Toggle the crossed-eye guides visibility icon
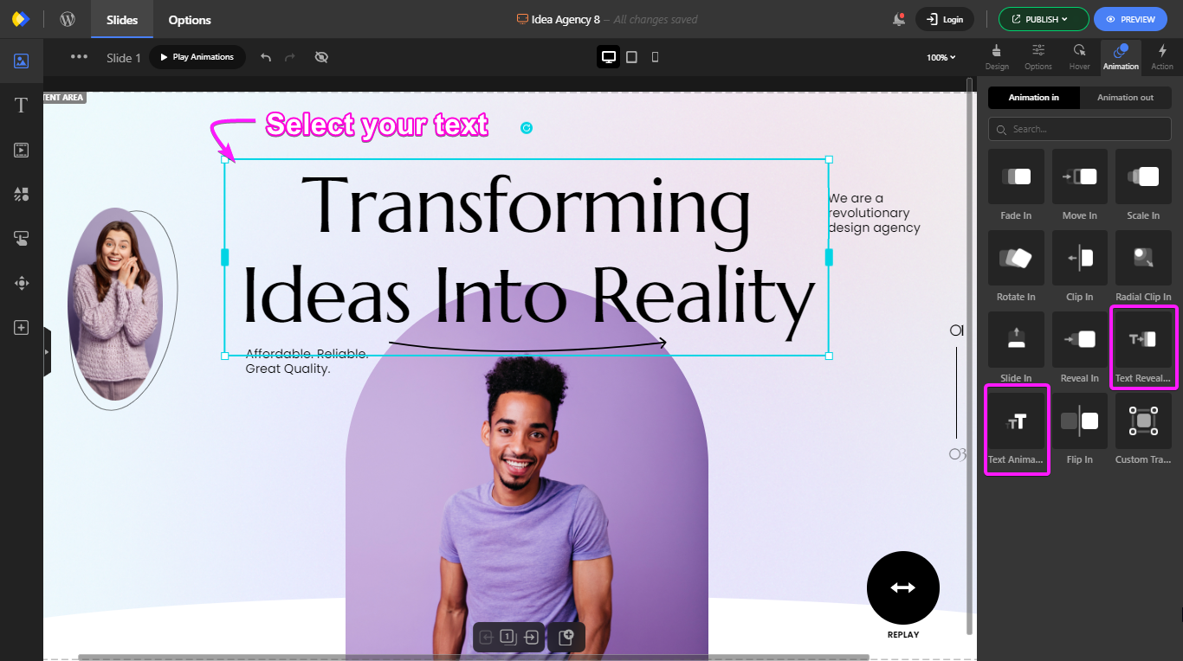Viewport: 1183px width, 661px height. [x=321, y=57]
